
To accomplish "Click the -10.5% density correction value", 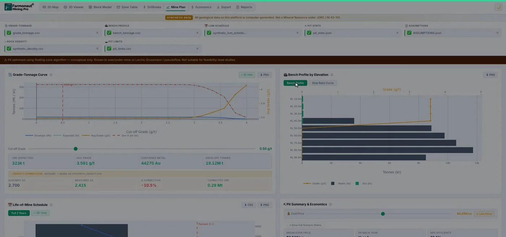I will 149,185.
